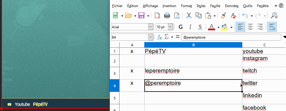286x111 pixels.
Task: Select column B header
Action: coord(193,45)
